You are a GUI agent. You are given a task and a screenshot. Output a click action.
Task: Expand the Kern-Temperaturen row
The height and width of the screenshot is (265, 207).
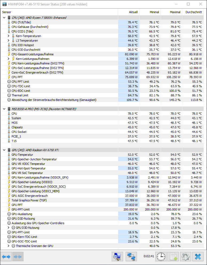point(8,36)
